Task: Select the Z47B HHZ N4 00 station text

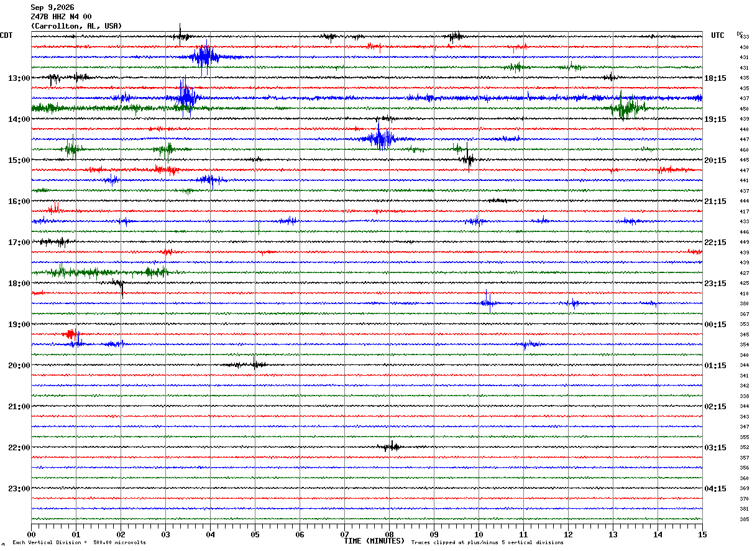Action: [x=61, y=17]
